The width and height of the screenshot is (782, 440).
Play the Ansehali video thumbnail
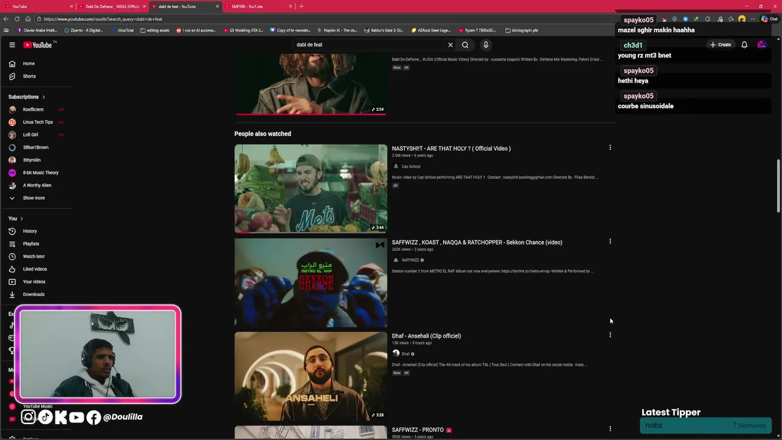coord(310,376)
